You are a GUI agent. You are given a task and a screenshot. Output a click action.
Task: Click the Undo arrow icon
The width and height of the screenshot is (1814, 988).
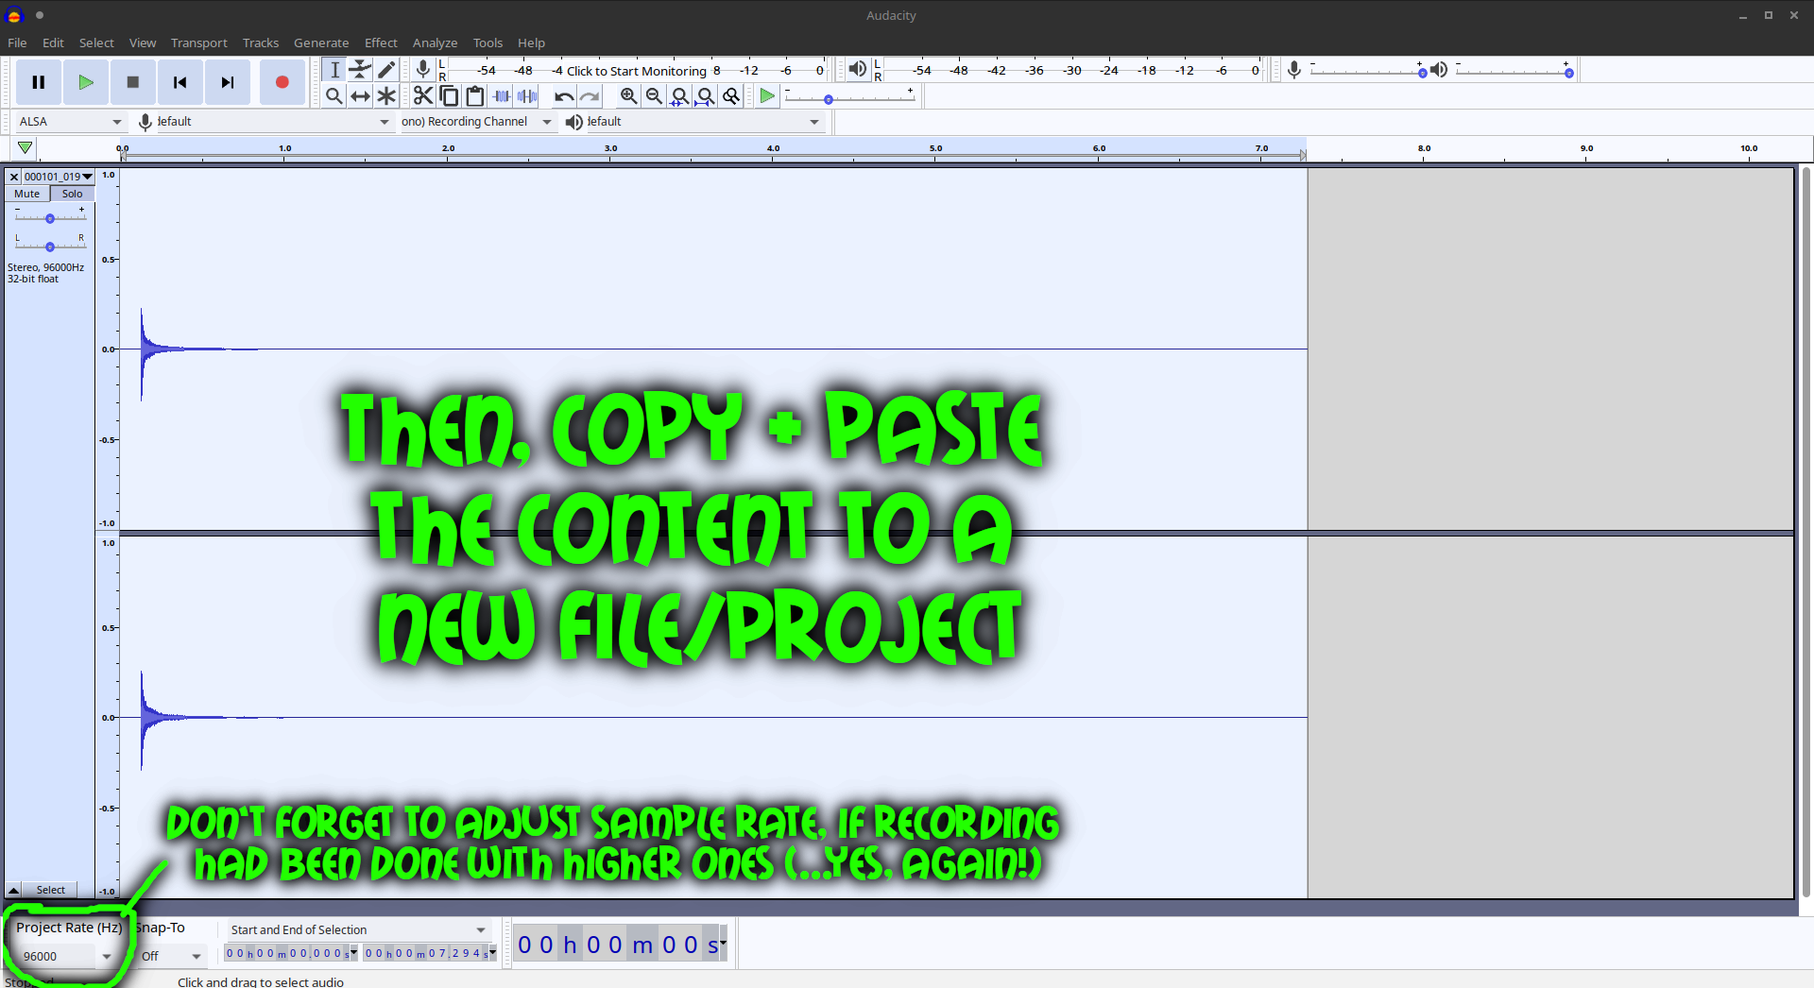coord(564,94)
